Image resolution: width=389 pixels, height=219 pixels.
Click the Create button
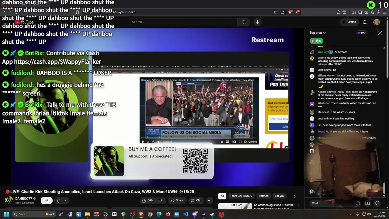click(x=349, y=22)
